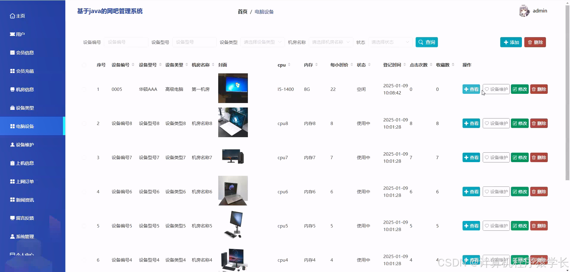Click the 上机信息 clipboard icon
Viewport: 570px width, 272px height.
(12, 163)
